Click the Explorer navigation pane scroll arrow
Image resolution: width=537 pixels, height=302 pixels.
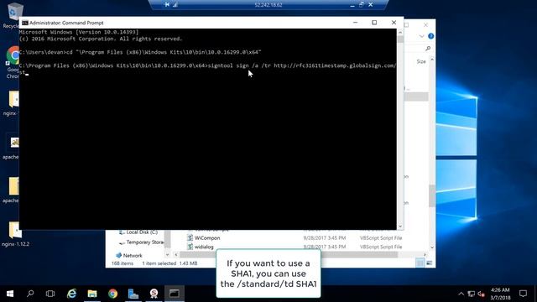pos(168,255)
